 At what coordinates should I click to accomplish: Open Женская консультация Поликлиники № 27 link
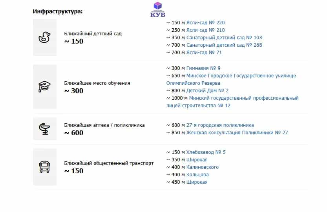[237, 133]
